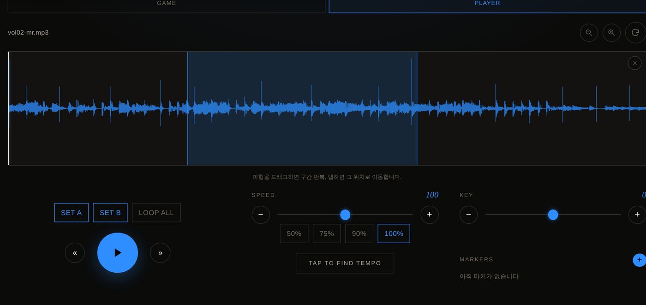
Task: Set speed preset to 50%
Action: click(294, 233)
